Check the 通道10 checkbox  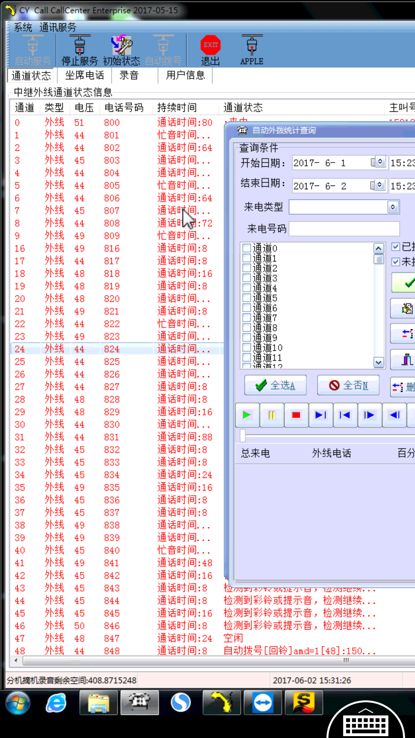pos(247,347)
